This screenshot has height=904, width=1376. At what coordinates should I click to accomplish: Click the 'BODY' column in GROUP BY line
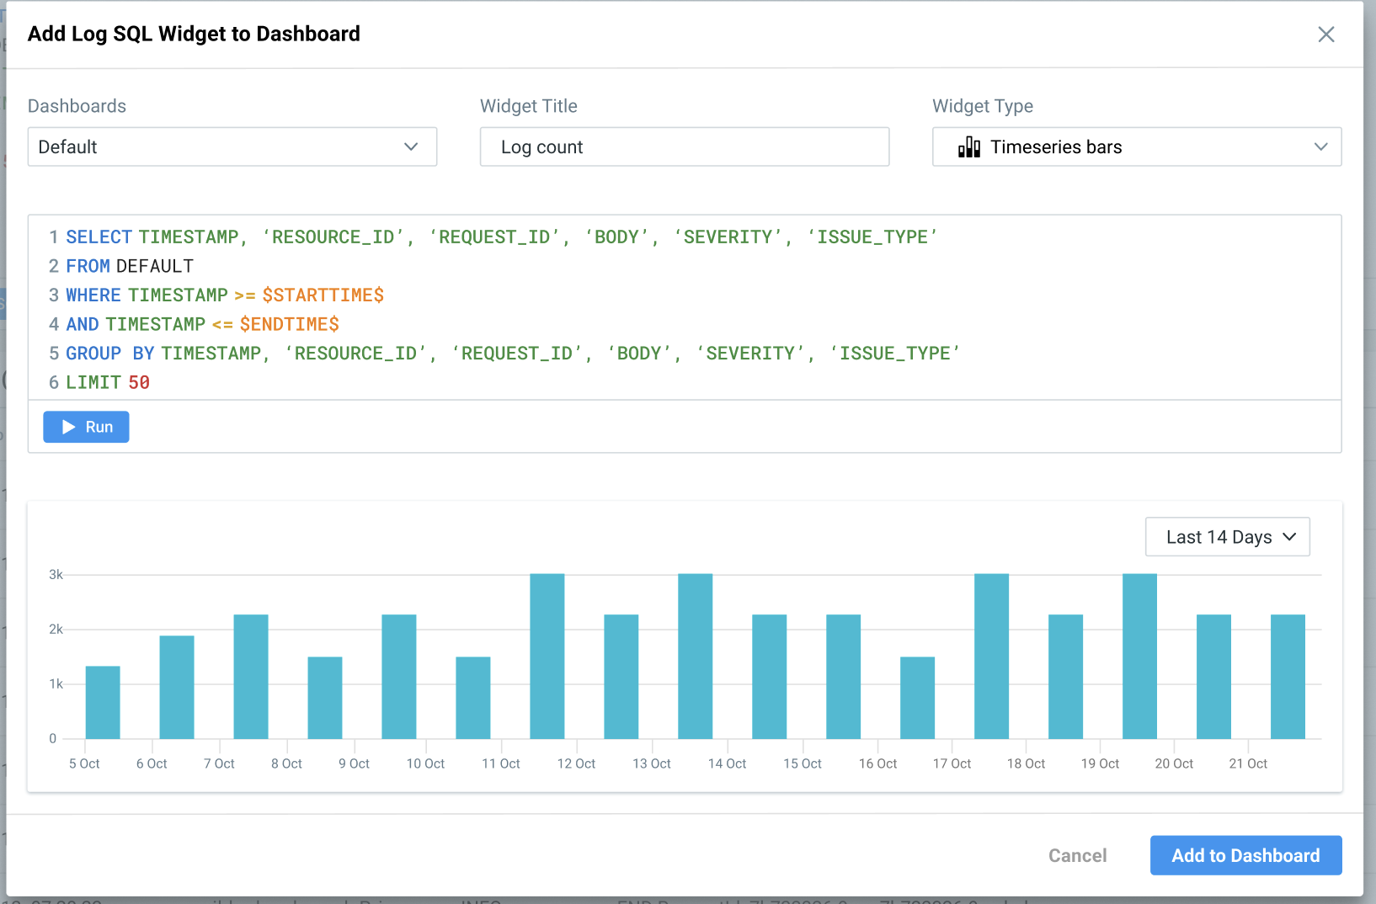(639, 354)
